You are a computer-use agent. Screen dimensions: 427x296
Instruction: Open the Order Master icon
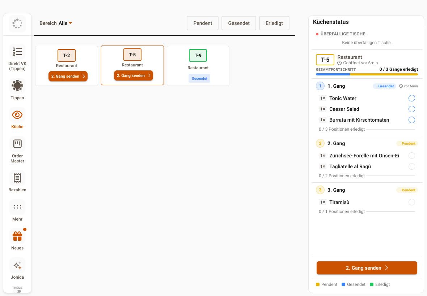tap(17, 144)
